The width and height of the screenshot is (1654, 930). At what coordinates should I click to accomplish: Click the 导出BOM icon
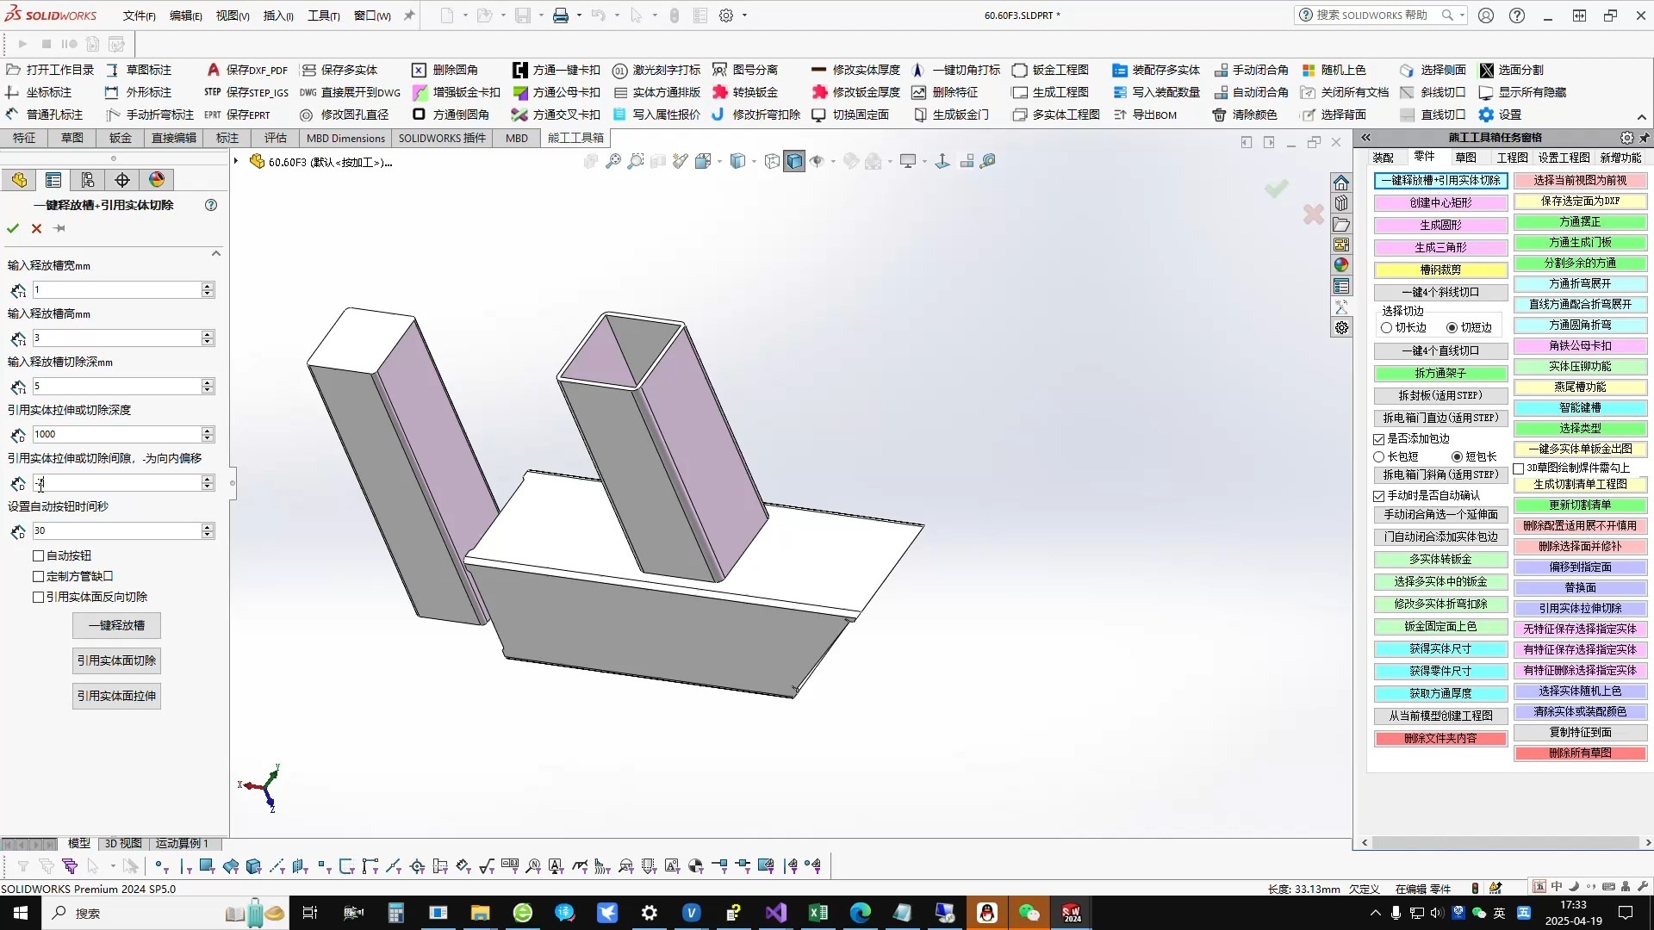click(x=1146, y=115)
